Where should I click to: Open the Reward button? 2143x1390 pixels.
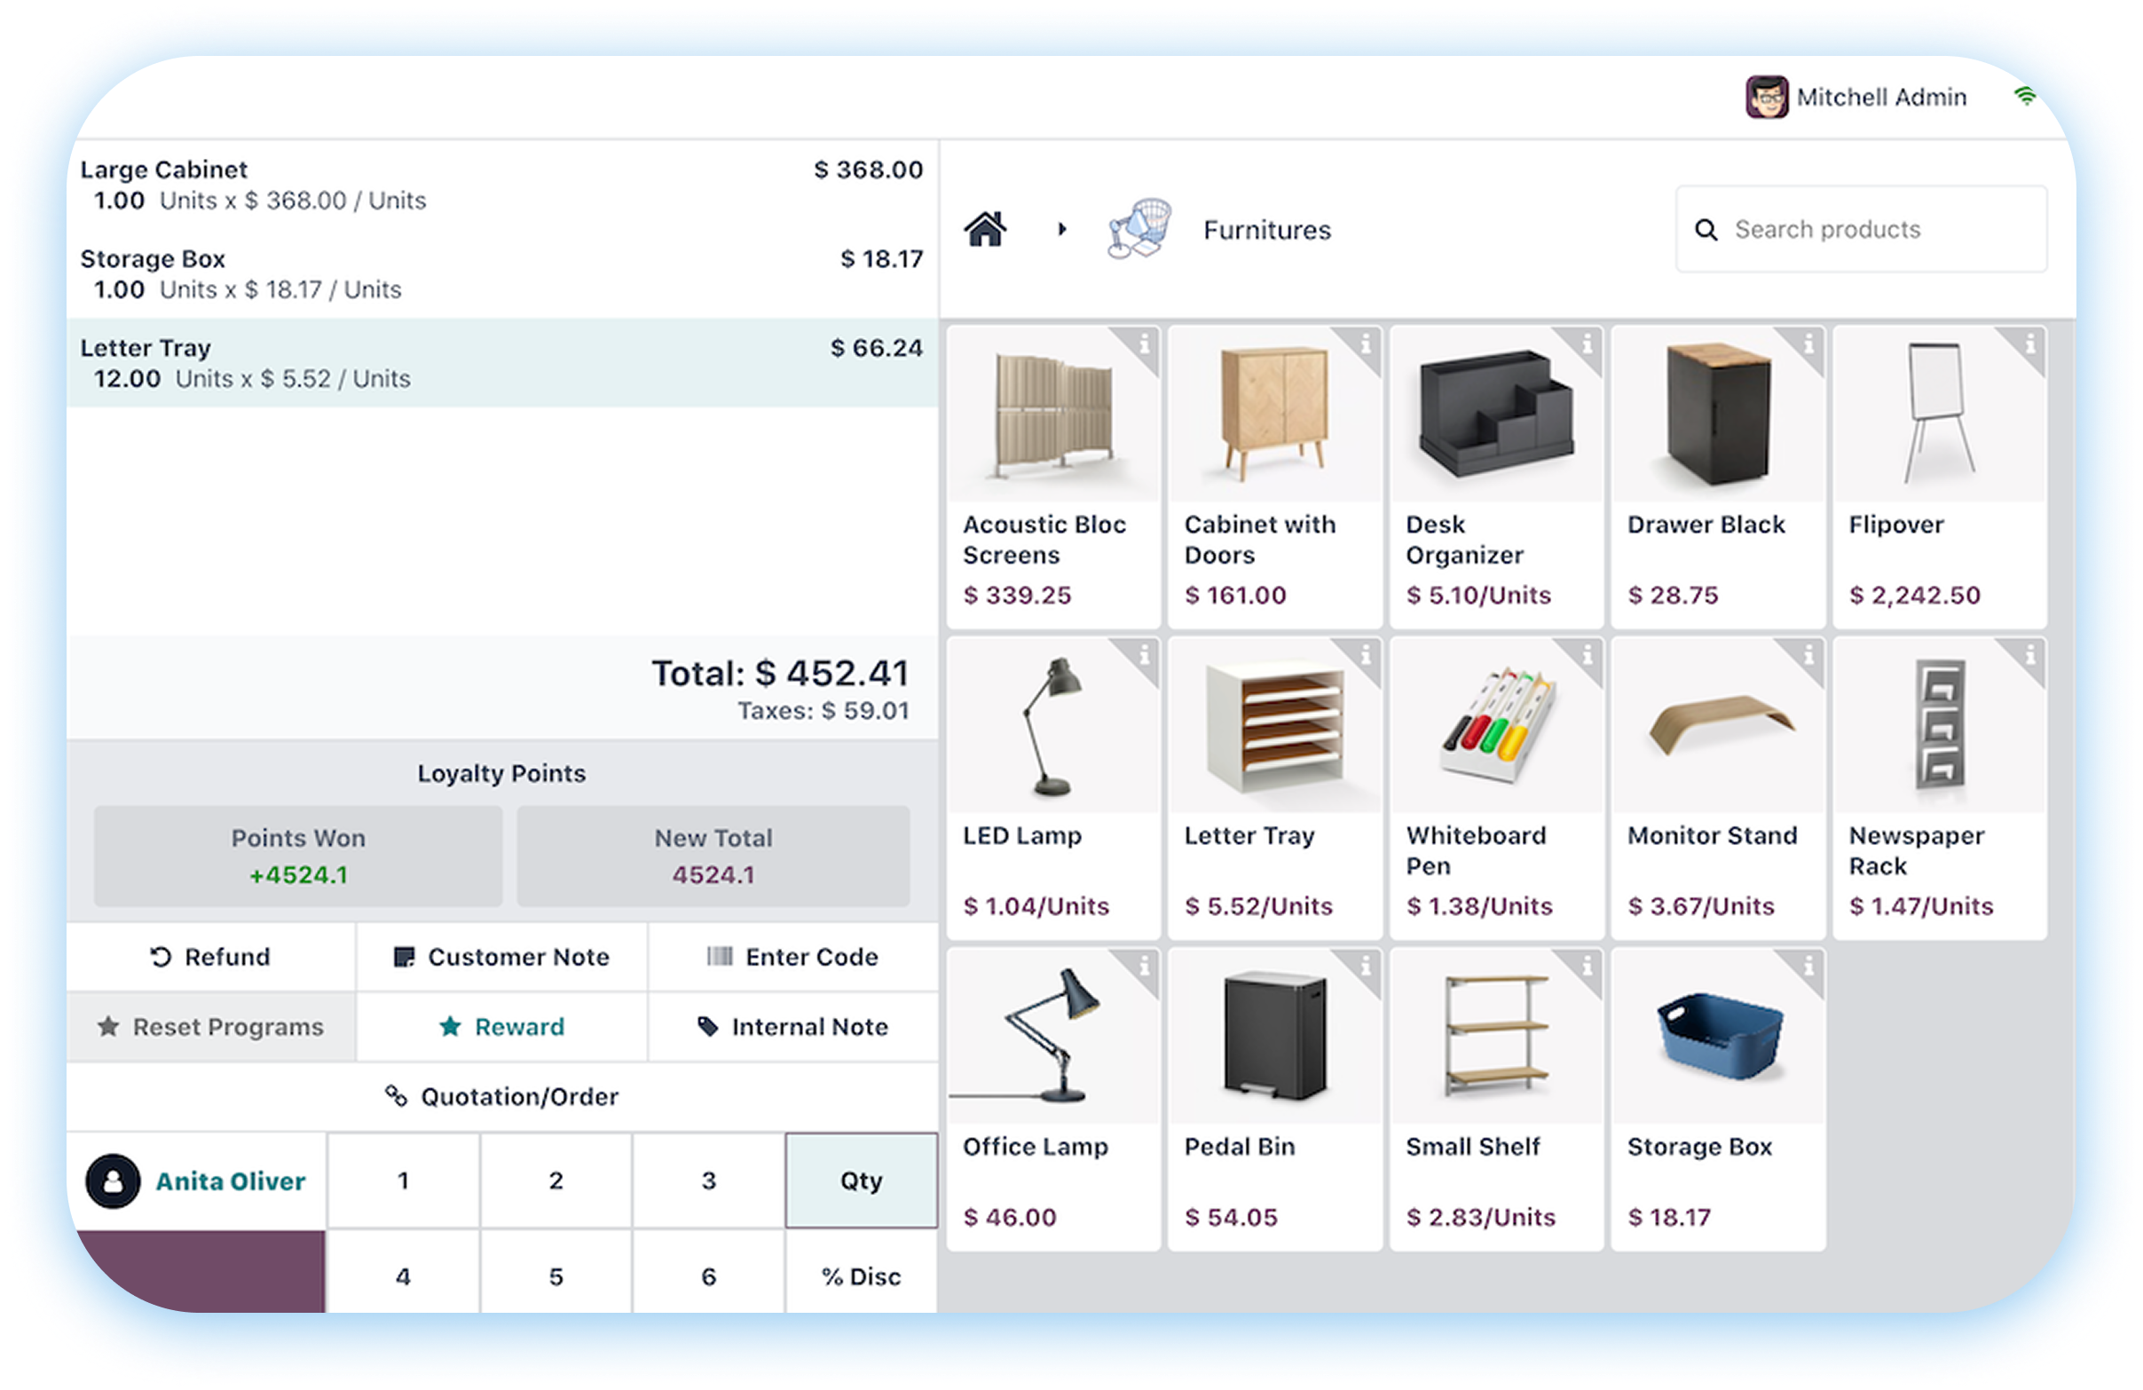501,1026
